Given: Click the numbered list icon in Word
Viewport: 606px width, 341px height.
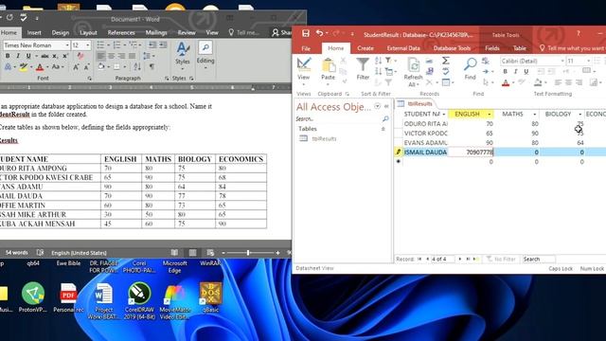Looking at the screenshot, I should 116,45.
